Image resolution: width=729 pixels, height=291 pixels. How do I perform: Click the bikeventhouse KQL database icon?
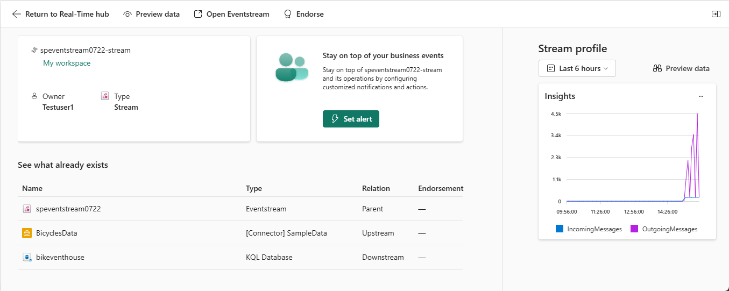[27, 257]
